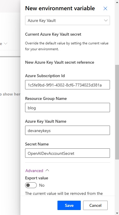Click the 'Resource Group Name' label
119x215 pixels.
tap(46, 98)
